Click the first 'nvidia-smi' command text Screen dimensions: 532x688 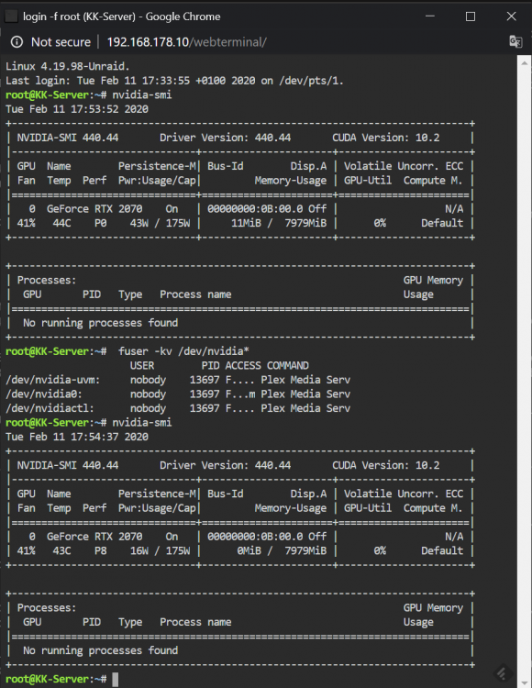point(142,95)
